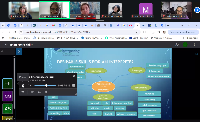This screenshot has height=122, width=200.
Task: Reply to the comment using the arrow icon
Action: (x=23, y=92)
